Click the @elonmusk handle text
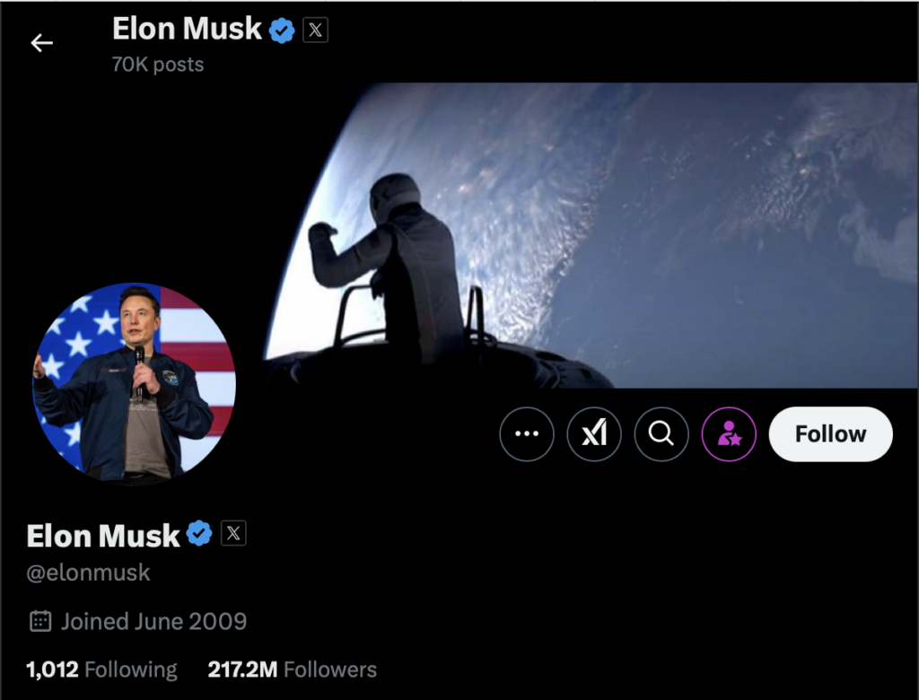 tap(89, 573)
